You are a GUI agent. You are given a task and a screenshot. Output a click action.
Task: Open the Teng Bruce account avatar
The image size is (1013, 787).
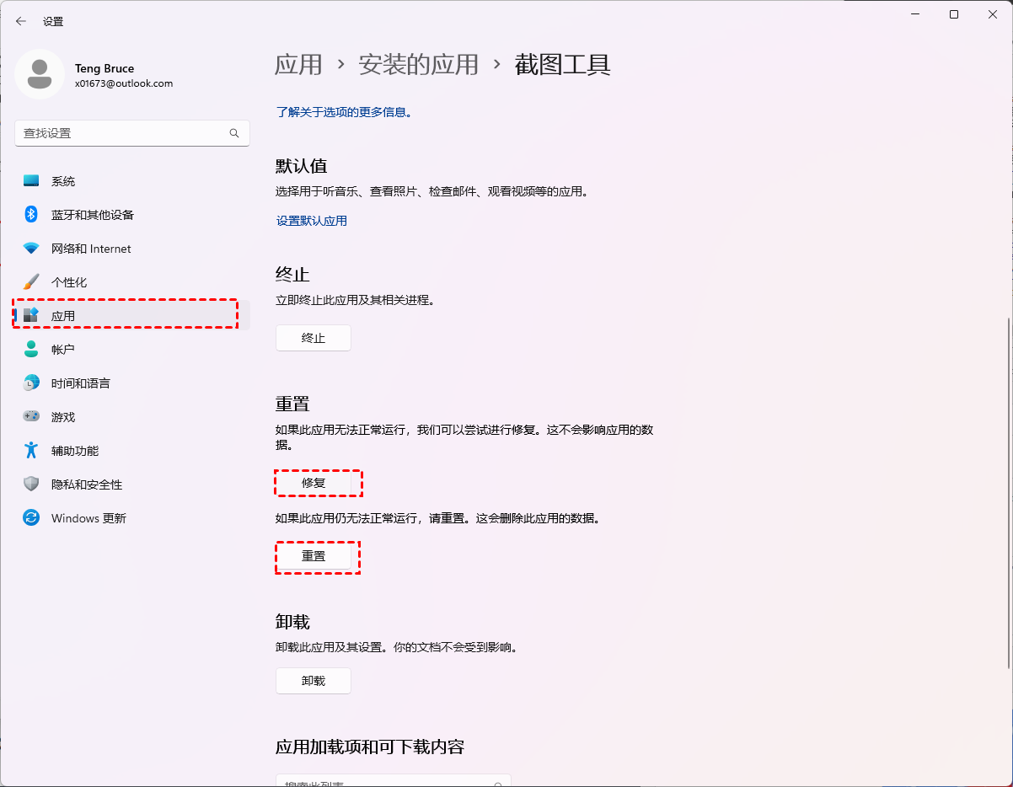[39, 74]
